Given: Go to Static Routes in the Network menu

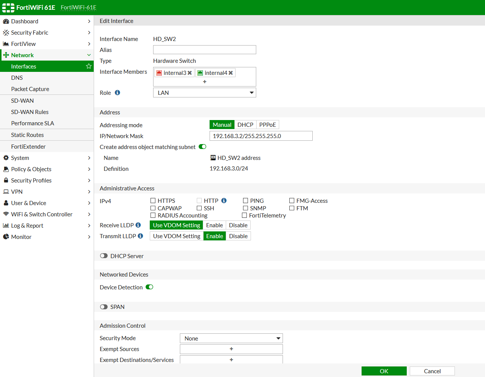Looking at the screenshot, I should click(27, 135).
